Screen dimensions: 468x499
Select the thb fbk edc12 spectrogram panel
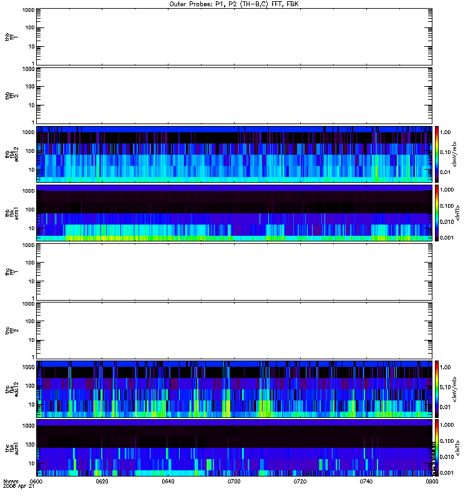pyautogui.click(x=234, y=154)
